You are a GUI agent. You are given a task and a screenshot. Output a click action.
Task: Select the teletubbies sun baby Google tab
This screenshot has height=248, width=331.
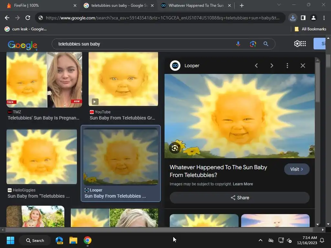tap(119, 5)
